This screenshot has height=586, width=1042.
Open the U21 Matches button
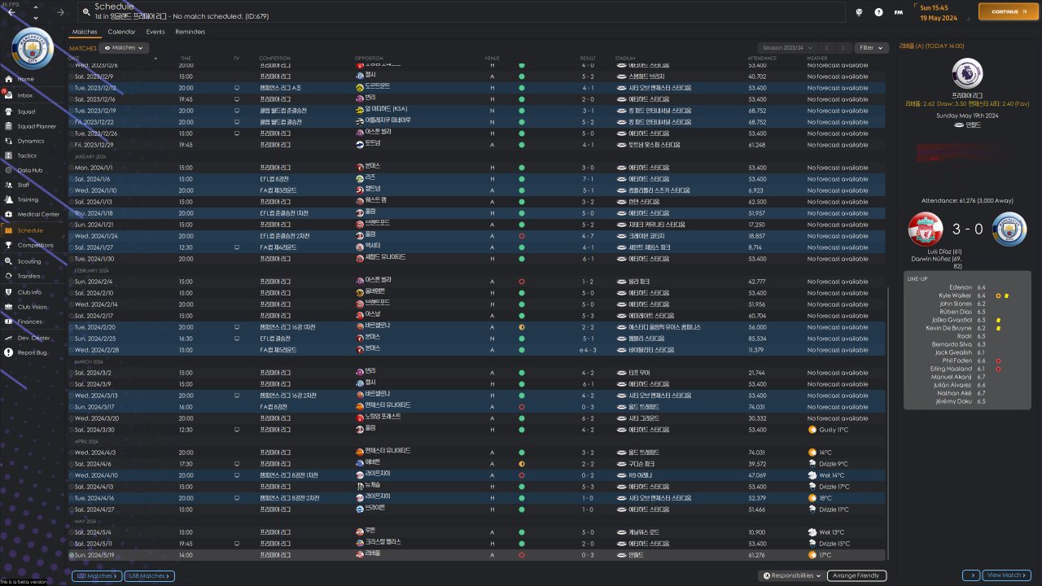click(97, 575)
